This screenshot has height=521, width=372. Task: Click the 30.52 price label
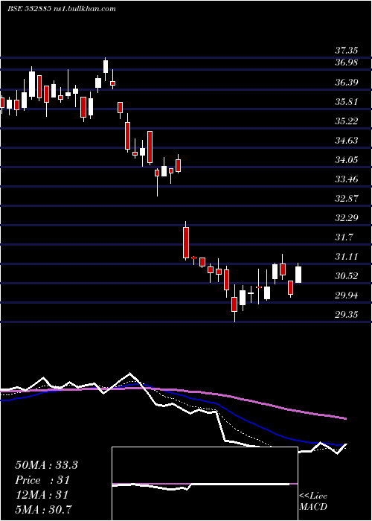coord(346,276)
